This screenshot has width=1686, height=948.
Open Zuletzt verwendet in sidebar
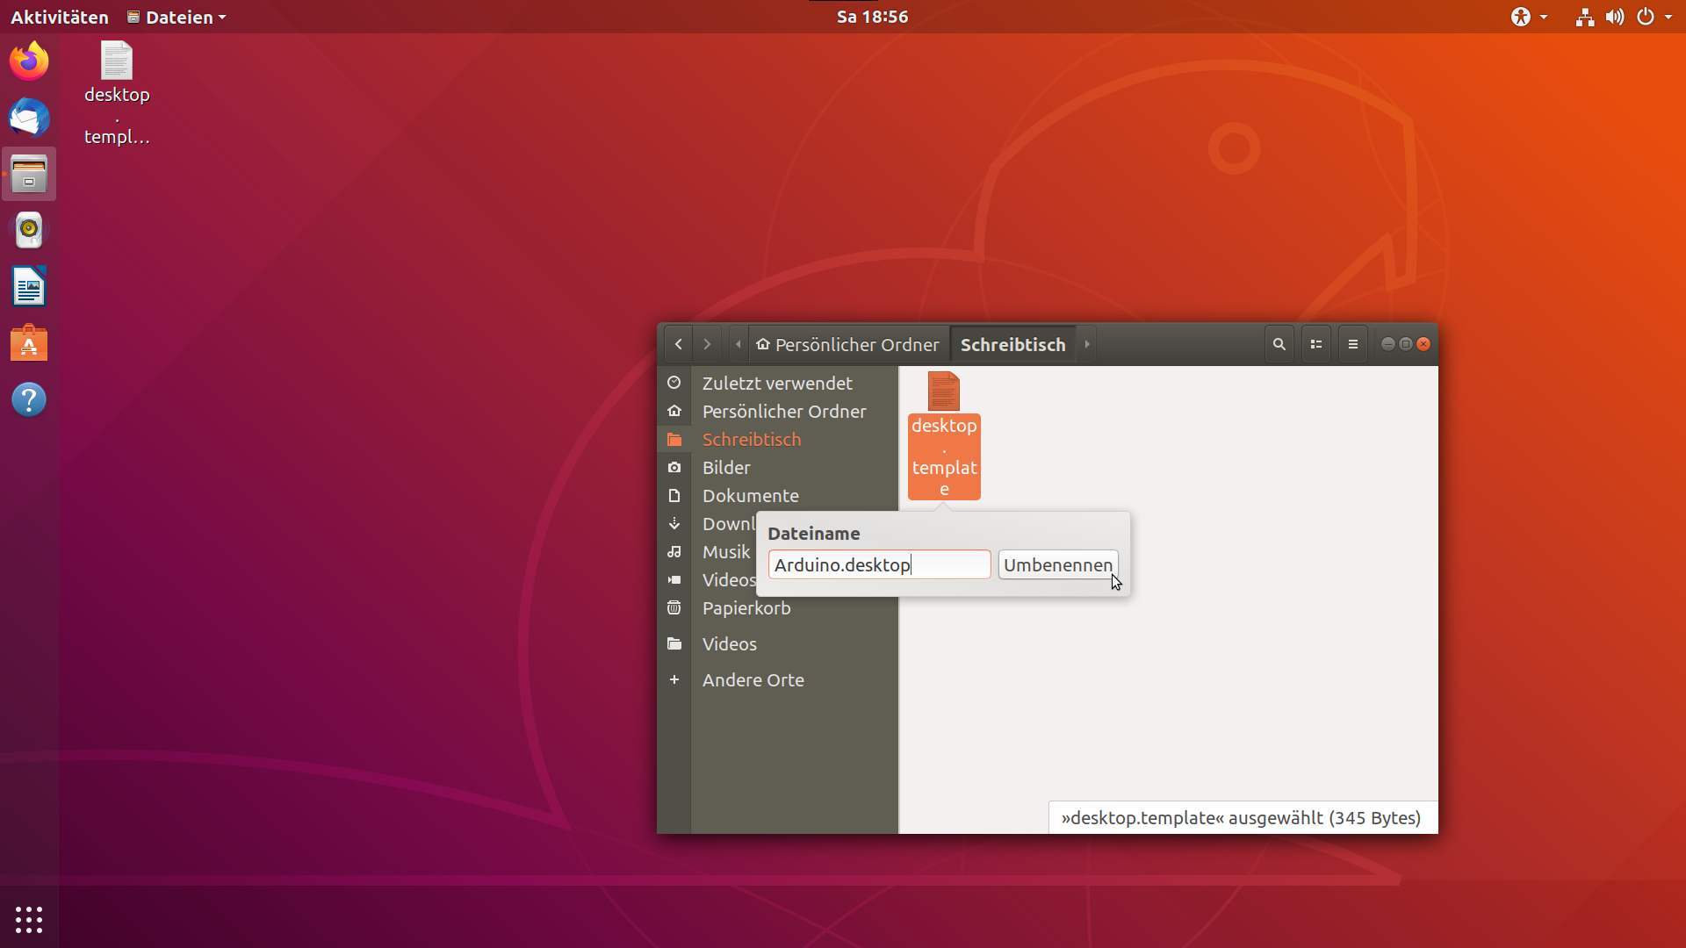pos(777,383)
